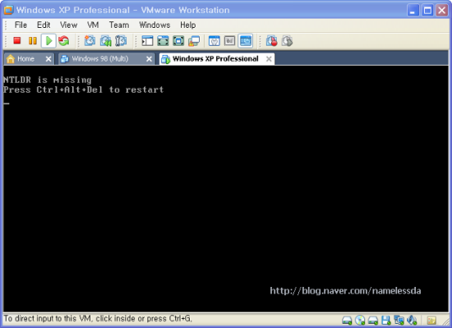
Task: Open the File menu
Action: point(21,25)
